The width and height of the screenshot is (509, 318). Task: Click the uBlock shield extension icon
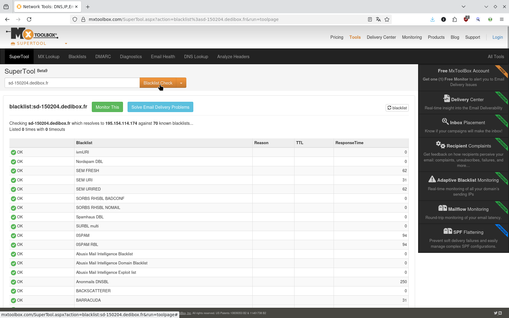pos(466,19)
